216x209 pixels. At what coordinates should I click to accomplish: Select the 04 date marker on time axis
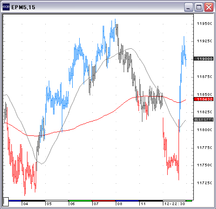pyautogui.click(x=26, y=204)
